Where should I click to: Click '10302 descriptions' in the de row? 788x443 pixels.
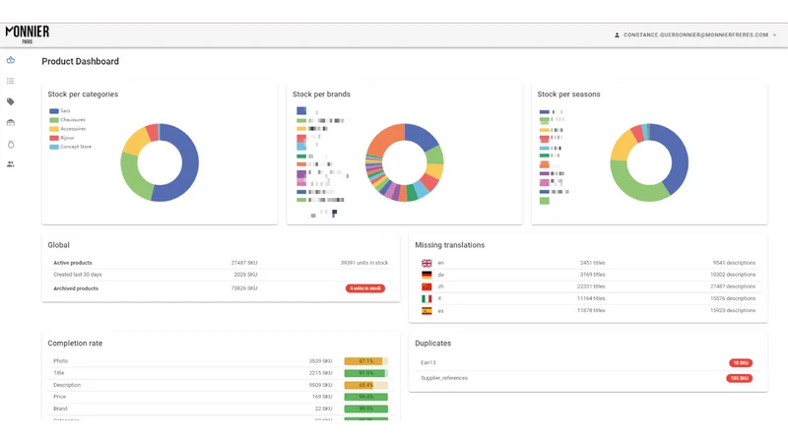click(733, 275)
